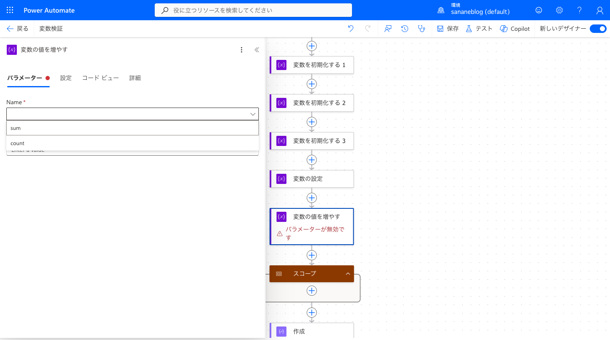
Task: Insert step between スコープ and 作成
Action: 312,313
